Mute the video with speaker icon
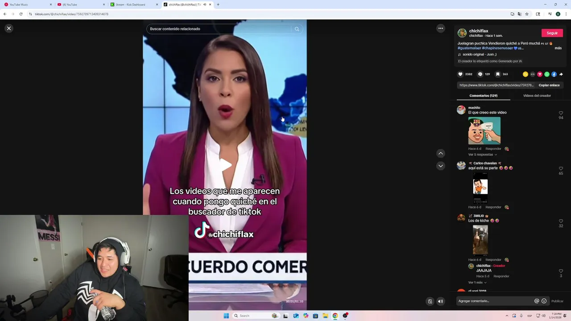 [440, 301]
